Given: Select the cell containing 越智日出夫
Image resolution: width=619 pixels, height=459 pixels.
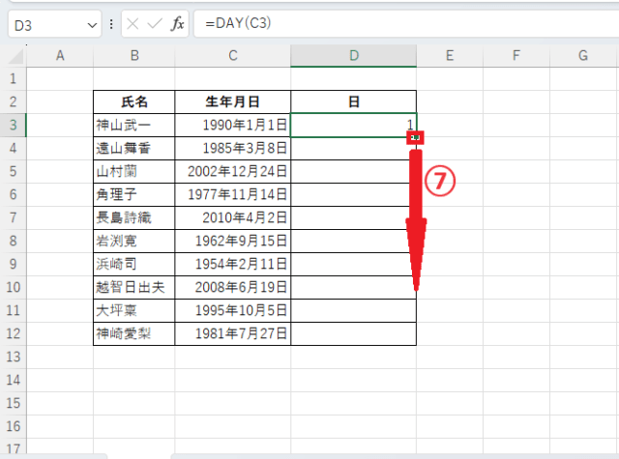Looking at the screenshot, I should (x=133, y=287).
